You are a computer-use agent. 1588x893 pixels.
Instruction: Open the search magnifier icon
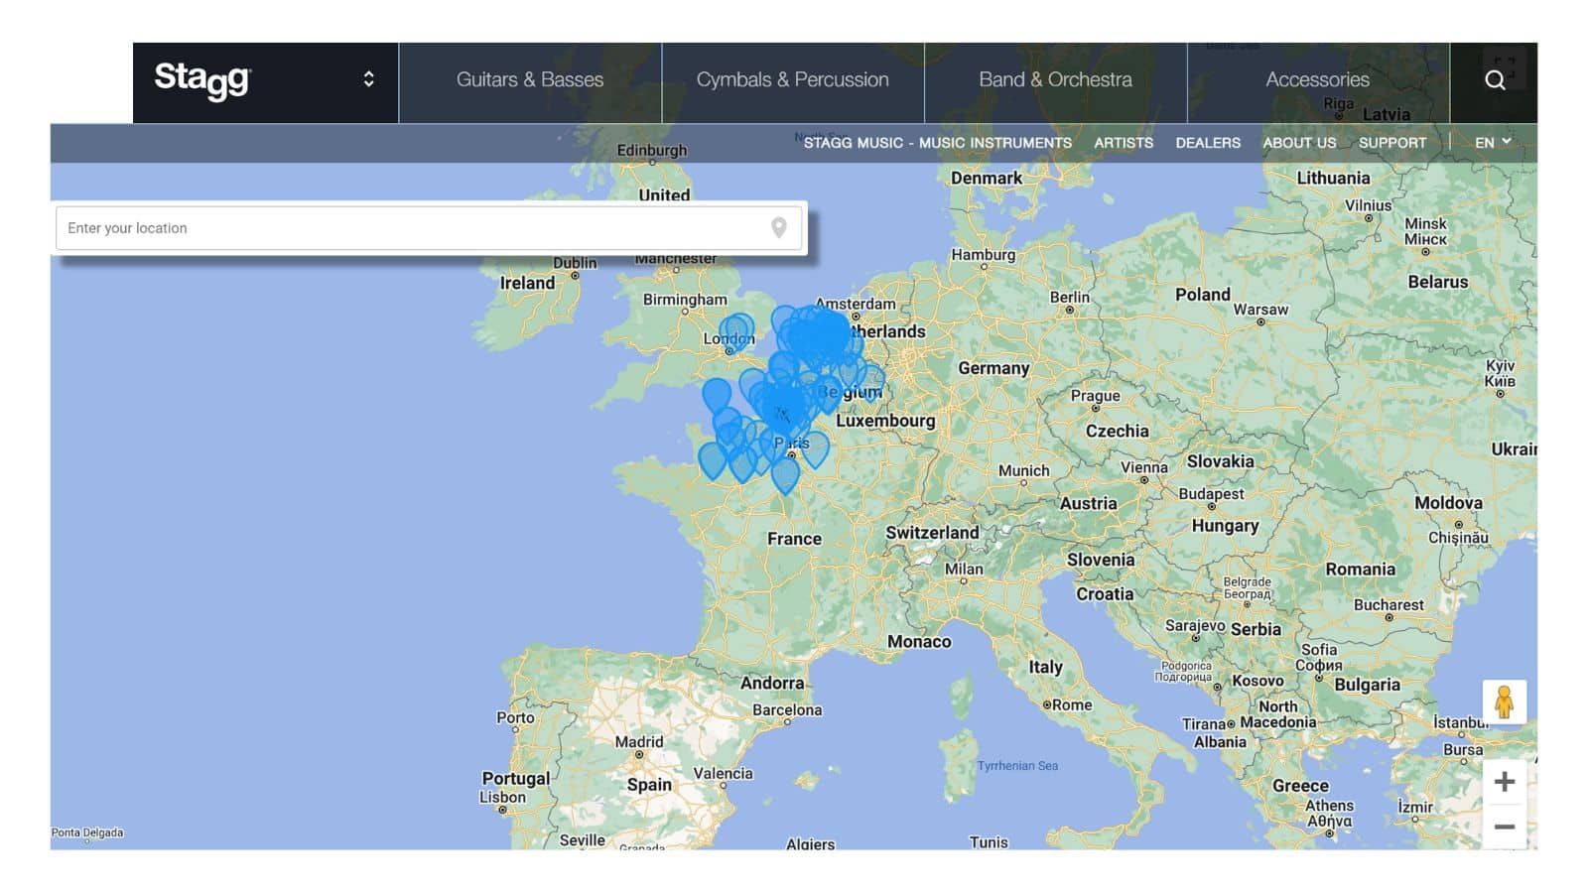tap(1495, 80)
